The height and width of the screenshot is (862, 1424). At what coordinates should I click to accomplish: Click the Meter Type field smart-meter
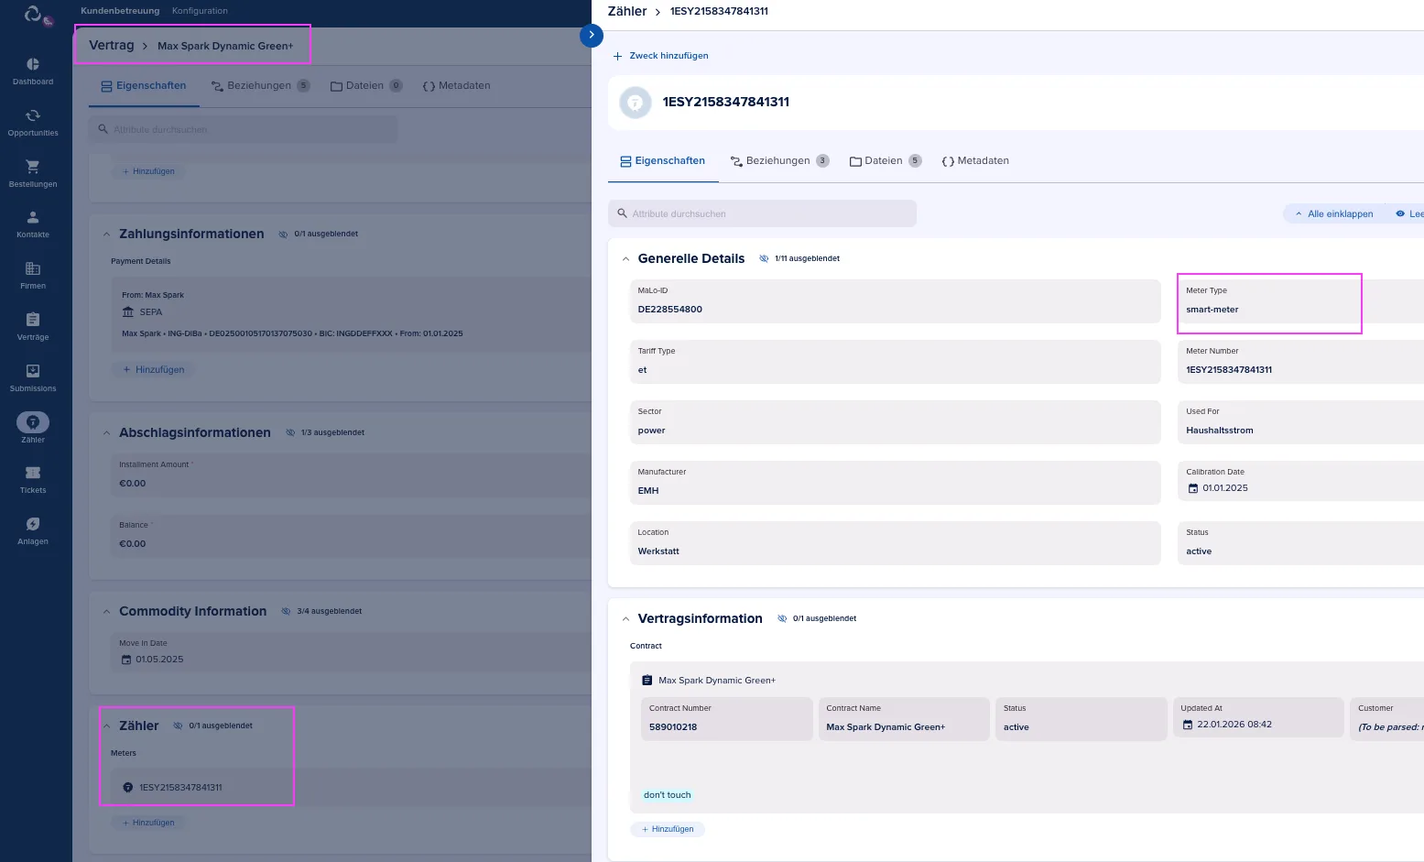(x=1300, y=301)
